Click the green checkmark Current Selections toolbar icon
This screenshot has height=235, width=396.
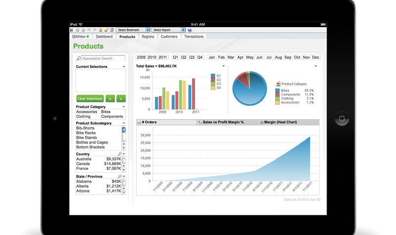click(112, 30)
